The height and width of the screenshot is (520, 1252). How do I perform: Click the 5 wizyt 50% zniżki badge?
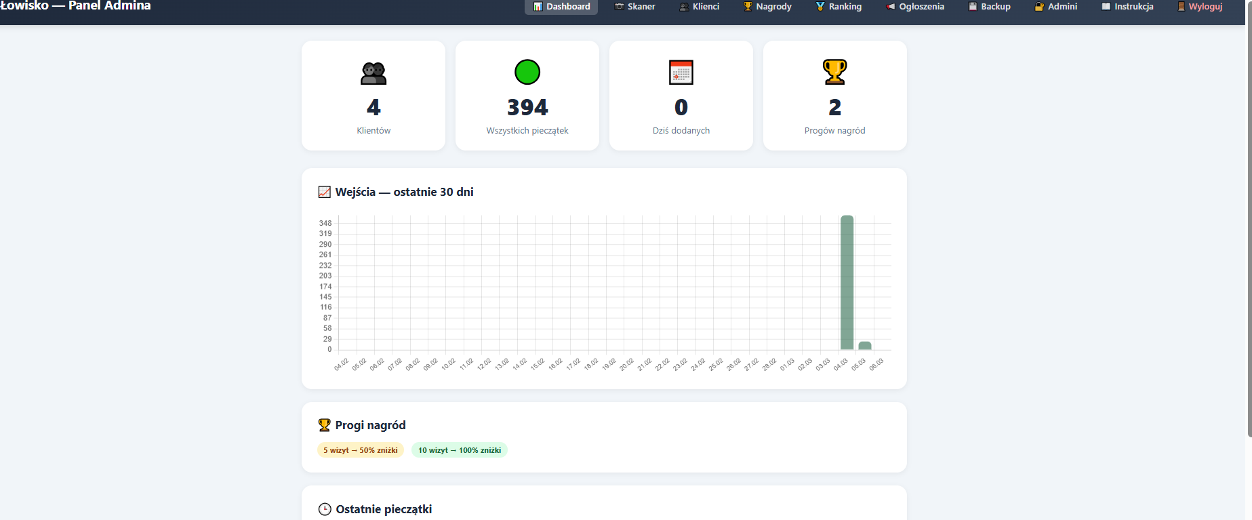pyautogui.click(x=361, y=450)
